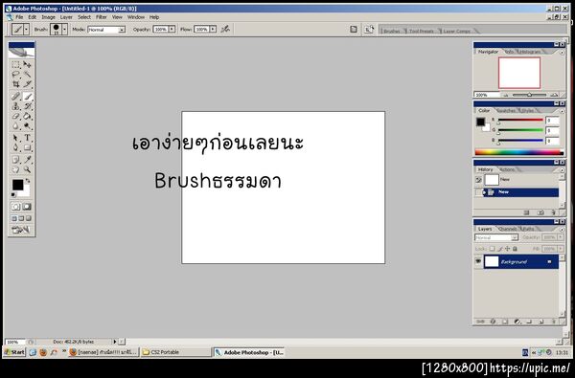Screen dimensions: 575x378
Task: Click Edit in ImageReady button
Action: 21,230
